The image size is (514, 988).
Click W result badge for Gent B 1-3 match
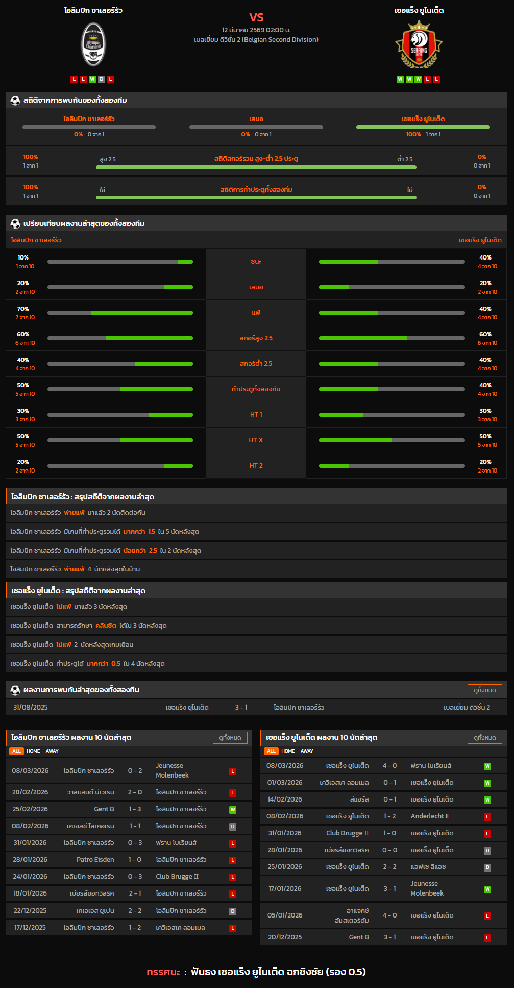coord(233,810)
